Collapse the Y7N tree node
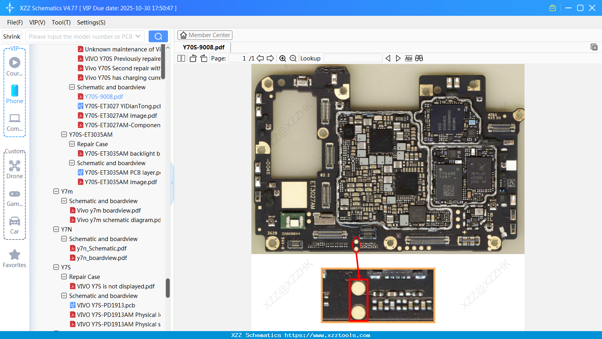This screenshot has width=602, height=339. coord(56,229)
